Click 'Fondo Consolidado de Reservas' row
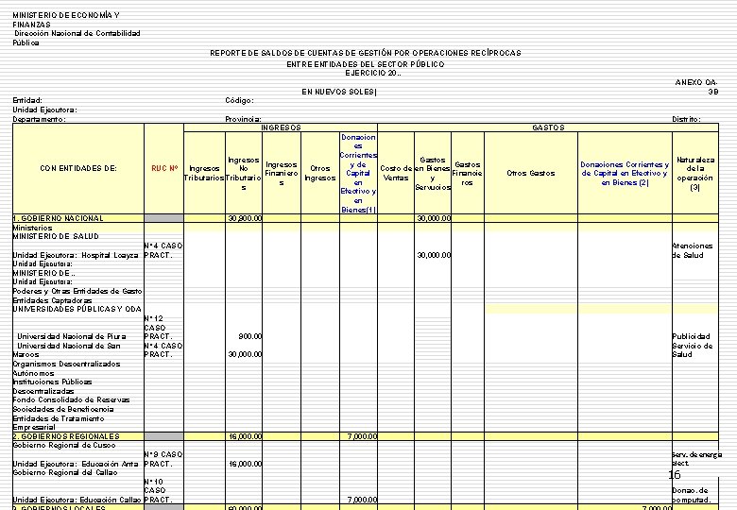Viewport: 737px width, 510px height. pyautogui.click(x=71, y=400)
